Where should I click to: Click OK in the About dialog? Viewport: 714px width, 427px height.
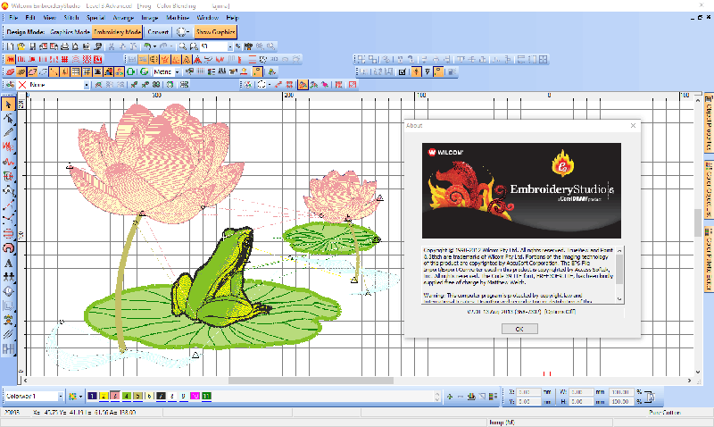coord(519,329)
